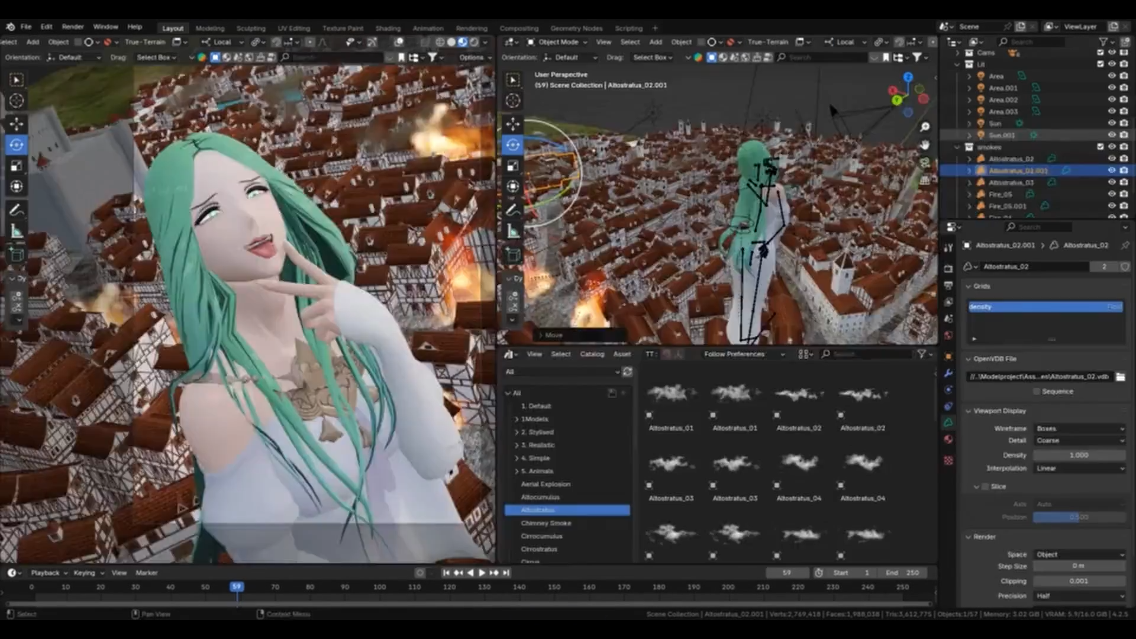1136x639 pixels.
Task: Select the Scale tool in left viewport
Action: point(17,166)
